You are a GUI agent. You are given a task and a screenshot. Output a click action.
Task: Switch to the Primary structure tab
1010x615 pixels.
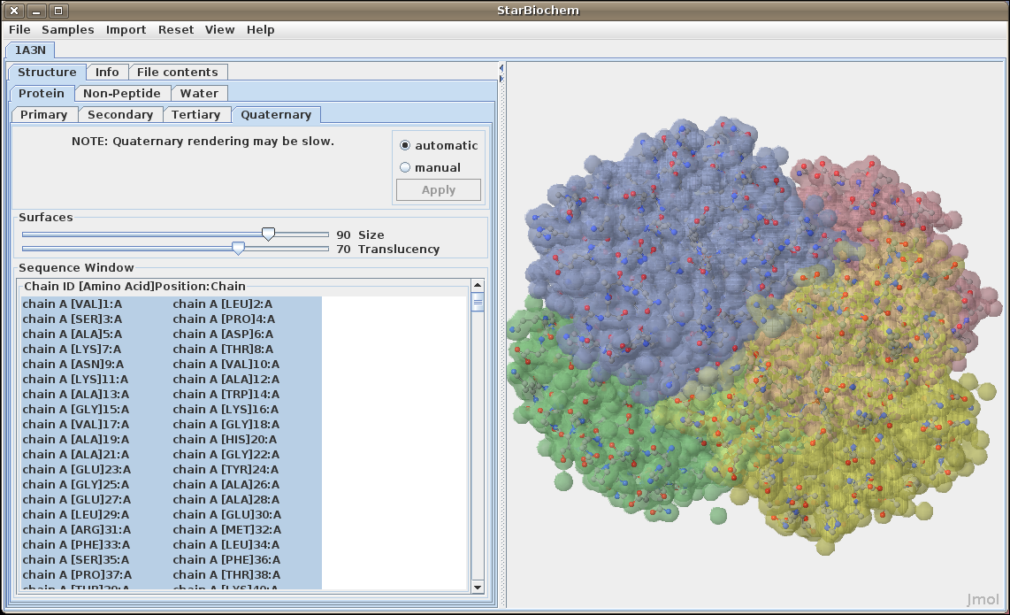click(44, 115)
